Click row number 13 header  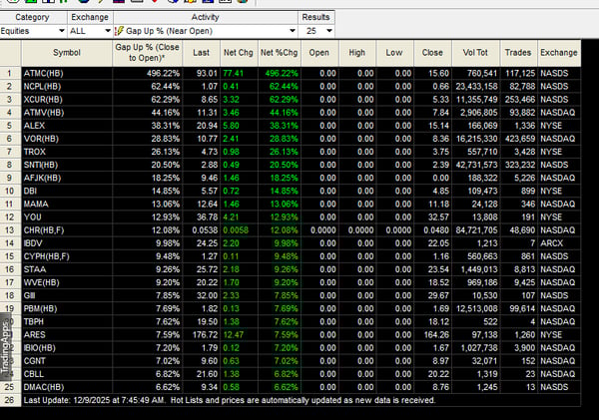click(x=10, y=230)
